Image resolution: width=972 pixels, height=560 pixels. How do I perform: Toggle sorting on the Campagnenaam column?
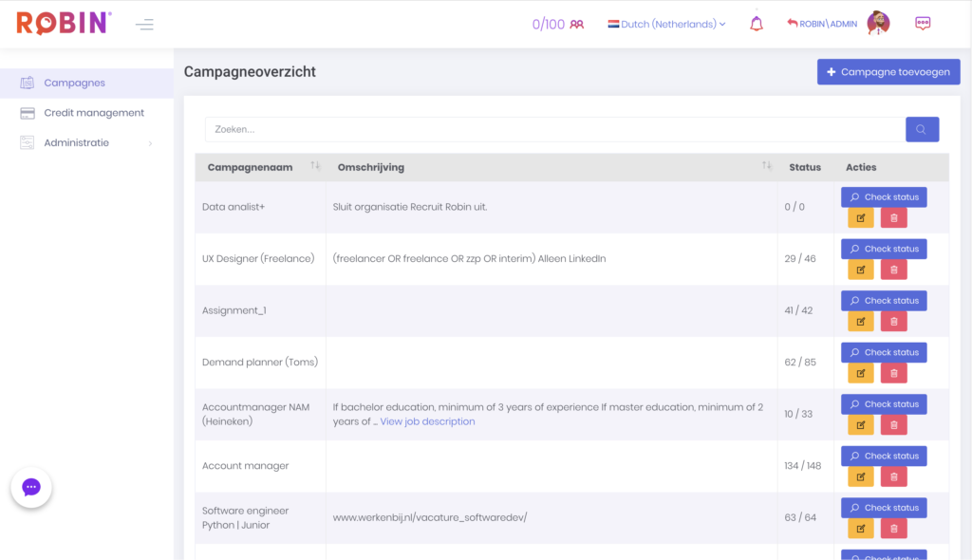[315, 166]
